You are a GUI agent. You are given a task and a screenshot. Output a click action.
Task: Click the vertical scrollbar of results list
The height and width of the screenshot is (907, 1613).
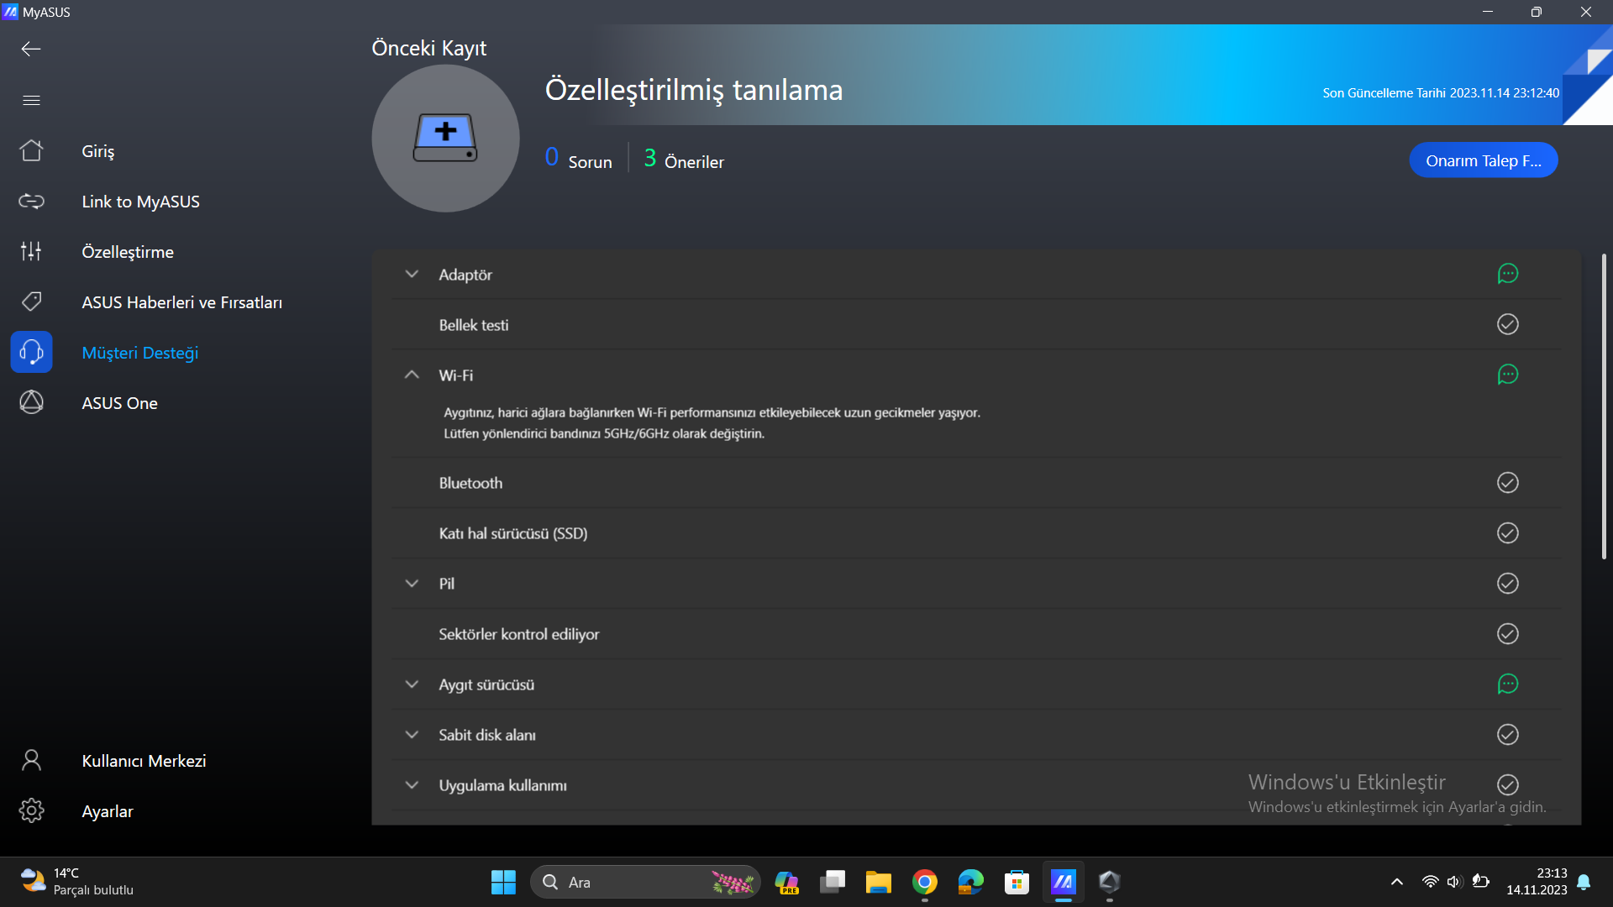click(x=1603, y=407)
